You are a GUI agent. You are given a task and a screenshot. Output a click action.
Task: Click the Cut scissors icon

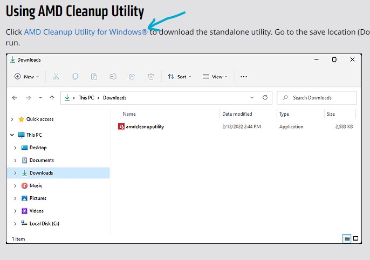point(56,77)
